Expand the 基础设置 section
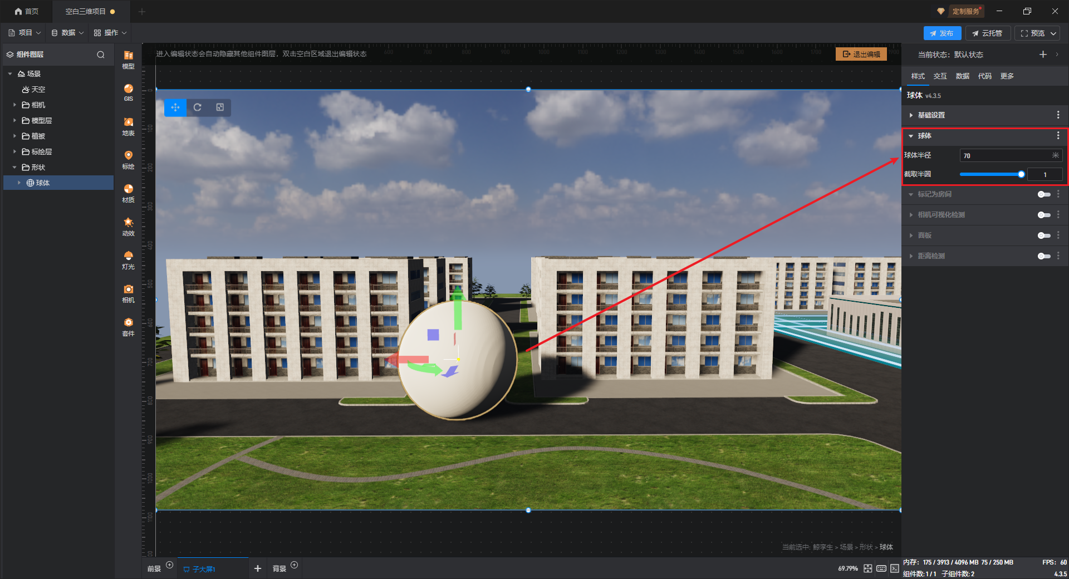The width and height of the screenshot is (1069, 579). pyautogui.click(x=911, y=115)
